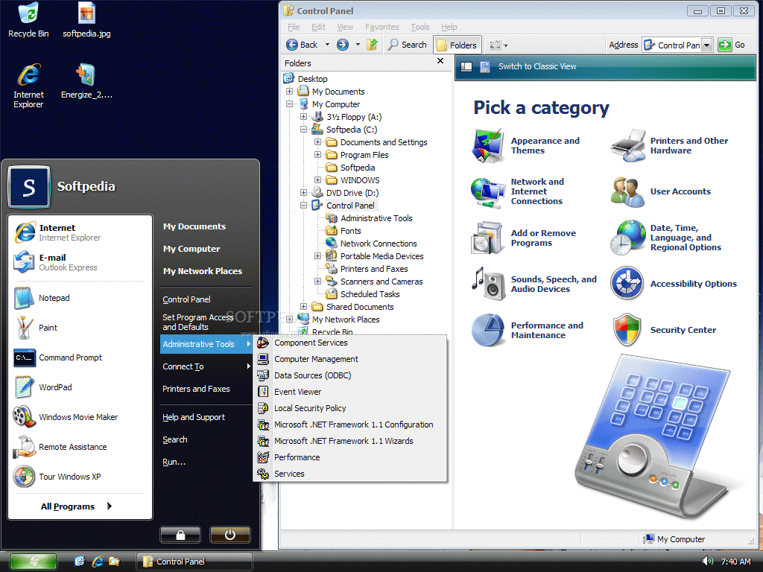Open the Date, Time, Language globe icon
763x572 pixels.
tap(627, 238)
